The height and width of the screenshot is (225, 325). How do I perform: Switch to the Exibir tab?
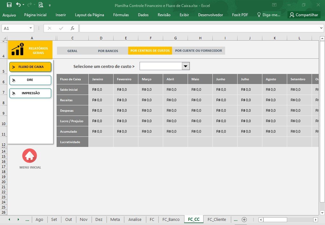tap(184, 15)
